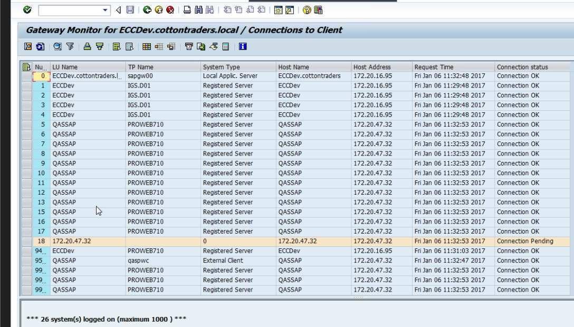Image resolution: width=574 pixels, height=327 pixels.
Task: Open the command field dropdown arrow
Action: point(105,9)
